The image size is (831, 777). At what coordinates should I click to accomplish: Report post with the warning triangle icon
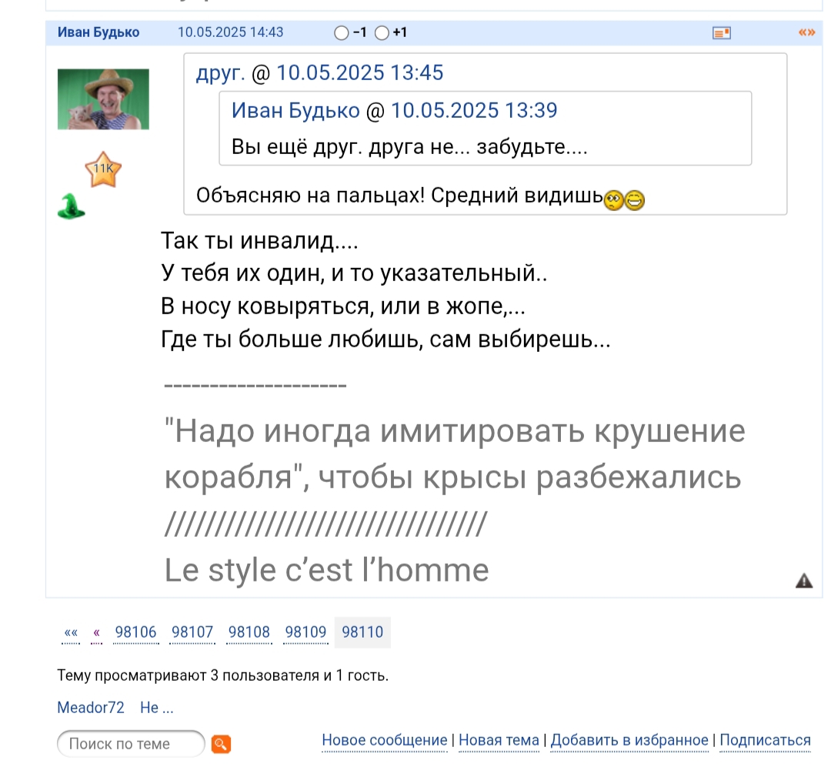[x=804, y=581]
